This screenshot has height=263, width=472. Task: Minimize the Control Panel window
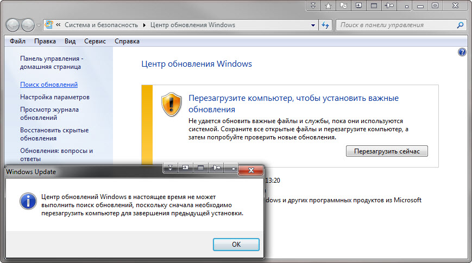[420, 7]
